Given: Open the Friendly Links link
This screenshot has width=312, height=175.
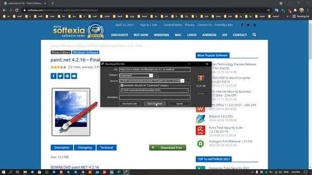Looking at the screenshot, I should pyautogui.click(x=224, y=25).
